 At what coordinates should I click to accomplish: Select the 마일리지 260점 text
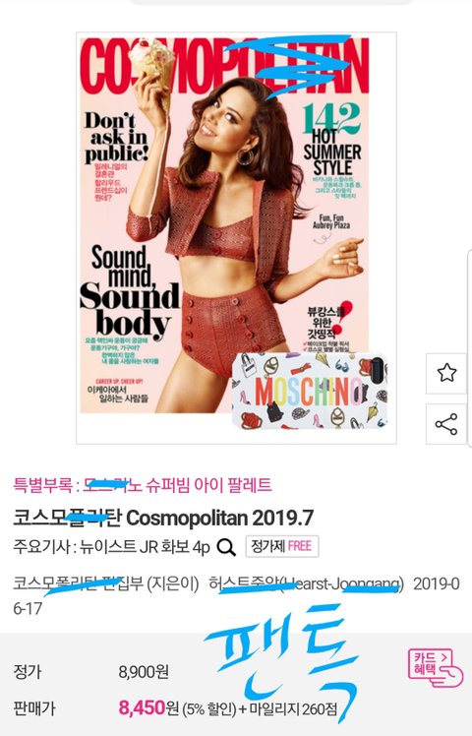[x=293, y=707]
